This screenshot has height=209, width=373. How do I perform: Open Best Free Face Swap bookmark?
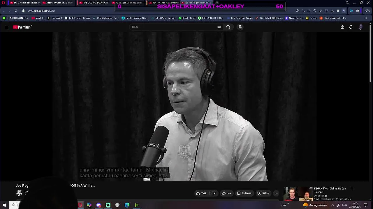[240, 18]
